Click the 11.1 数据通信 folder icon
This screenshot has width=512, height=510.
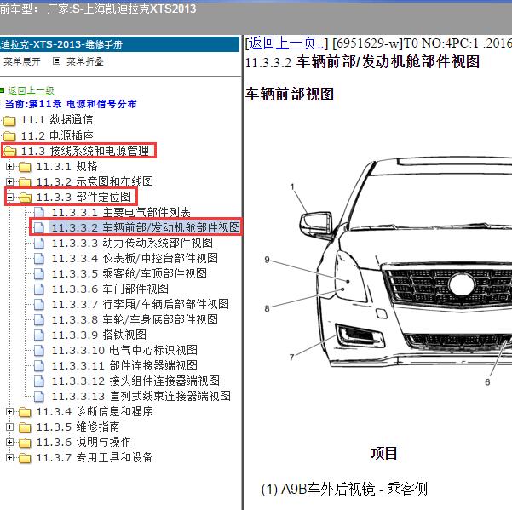9,121
